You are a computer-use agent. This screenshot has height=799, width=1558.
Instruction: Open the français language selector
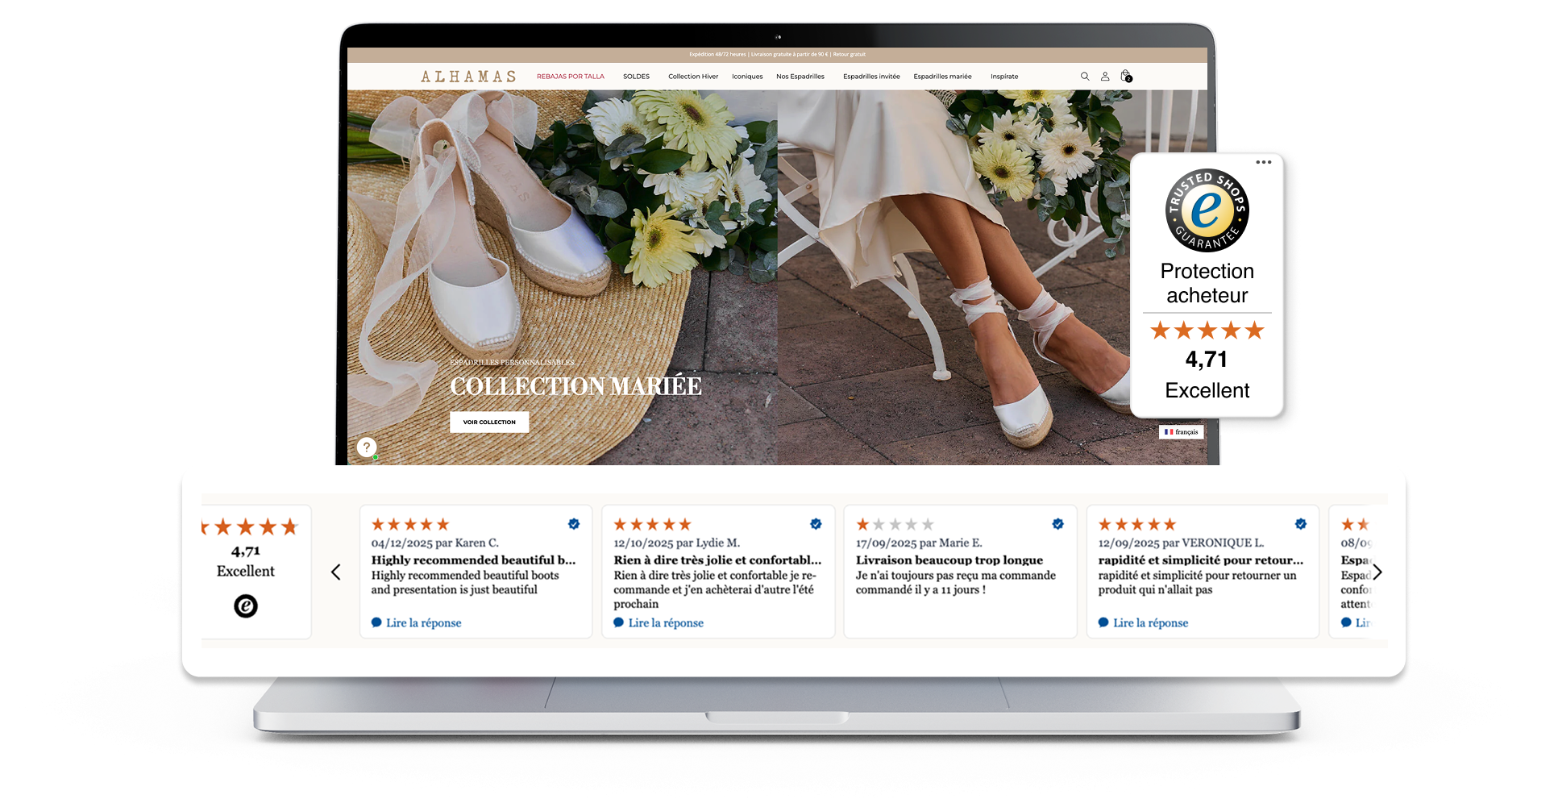(x=1182, y=432)
